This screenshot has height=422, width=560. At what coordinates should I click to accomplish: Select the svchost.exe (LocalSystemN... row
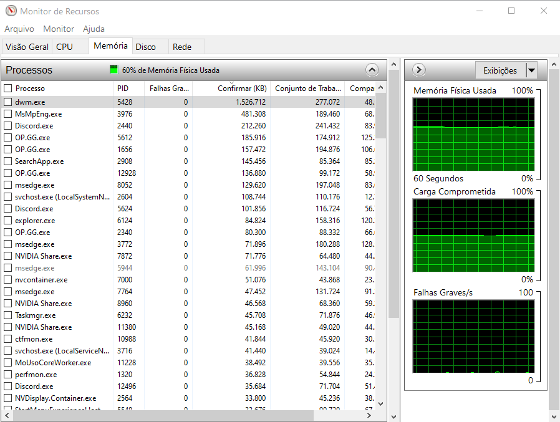point(190,197)
